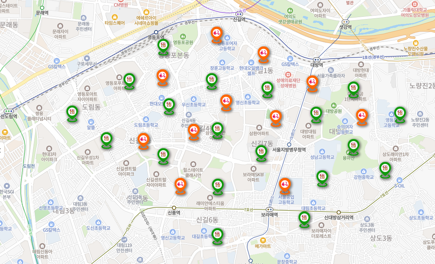
Task: Click the green store pin near 영신초등학교
Action: pos(267,89)
